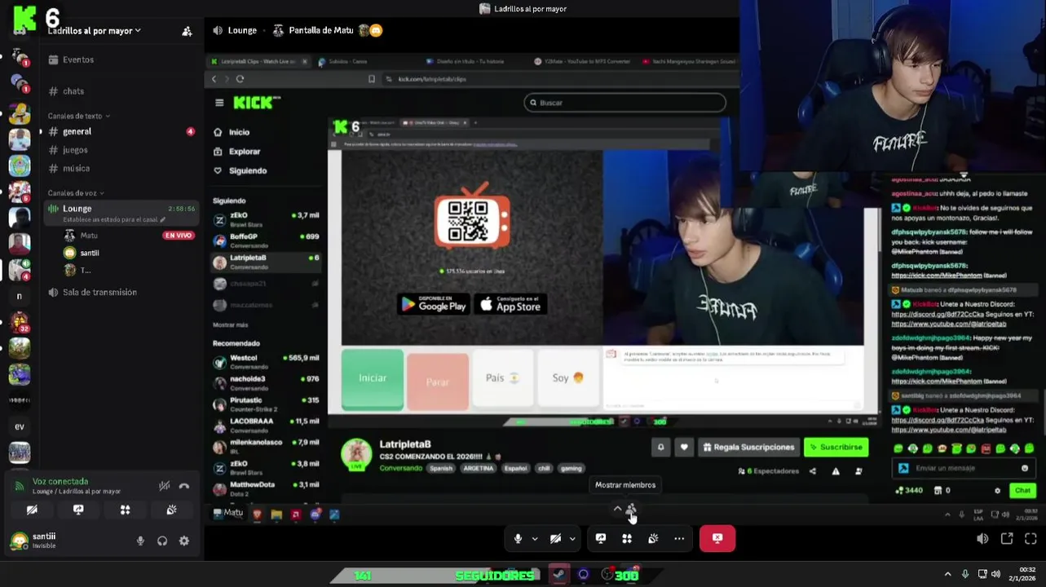
Task: Select the santiii entry in the Lounge voice list
Action: [90, 253]
